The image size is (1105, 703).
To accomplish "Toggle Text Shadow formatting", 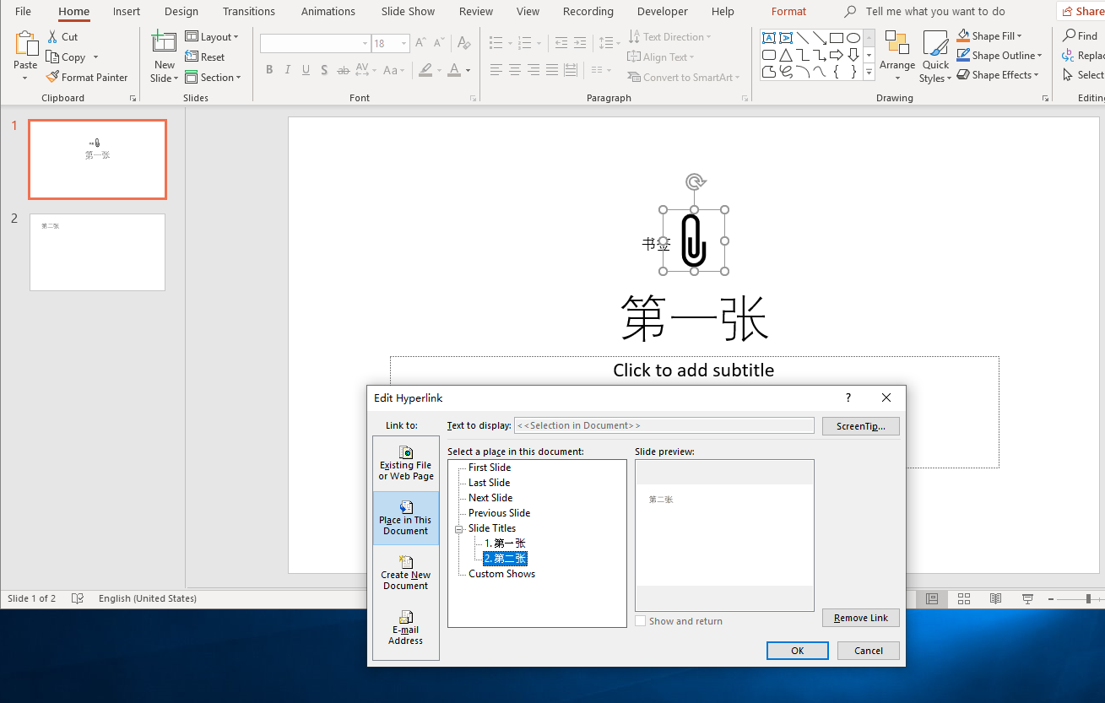I will coord(324,70).
